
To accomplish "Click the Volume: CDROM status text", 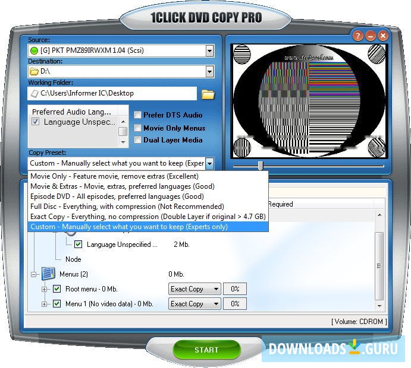I will coord(359,322).
